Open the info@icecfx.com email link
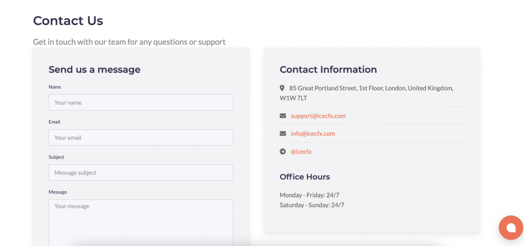Viewport: 524px width, 246px height. coord(313,133)
